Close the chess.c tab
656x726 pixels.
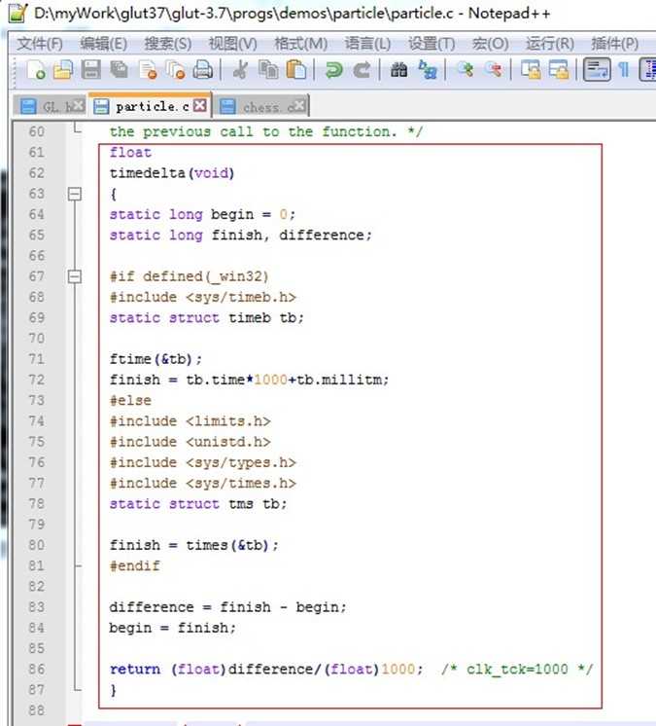[x=300, y=106]
